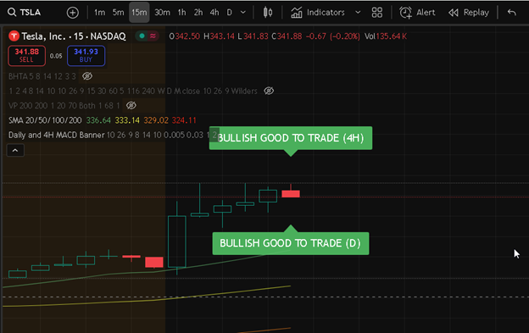529x333 pixels.
Task: Switch to the 1h timeframe
Action: click(x=181, y=13)
